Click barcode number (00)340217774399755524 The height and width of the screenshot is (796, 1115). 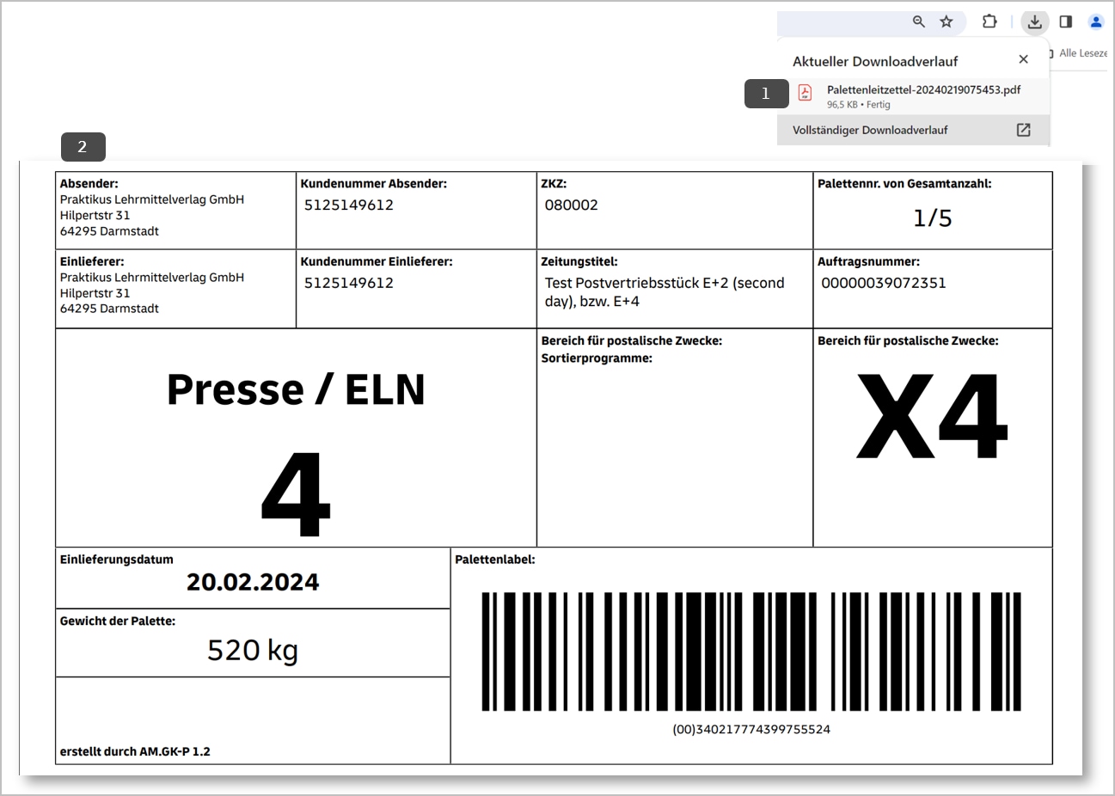pos(751,729)
